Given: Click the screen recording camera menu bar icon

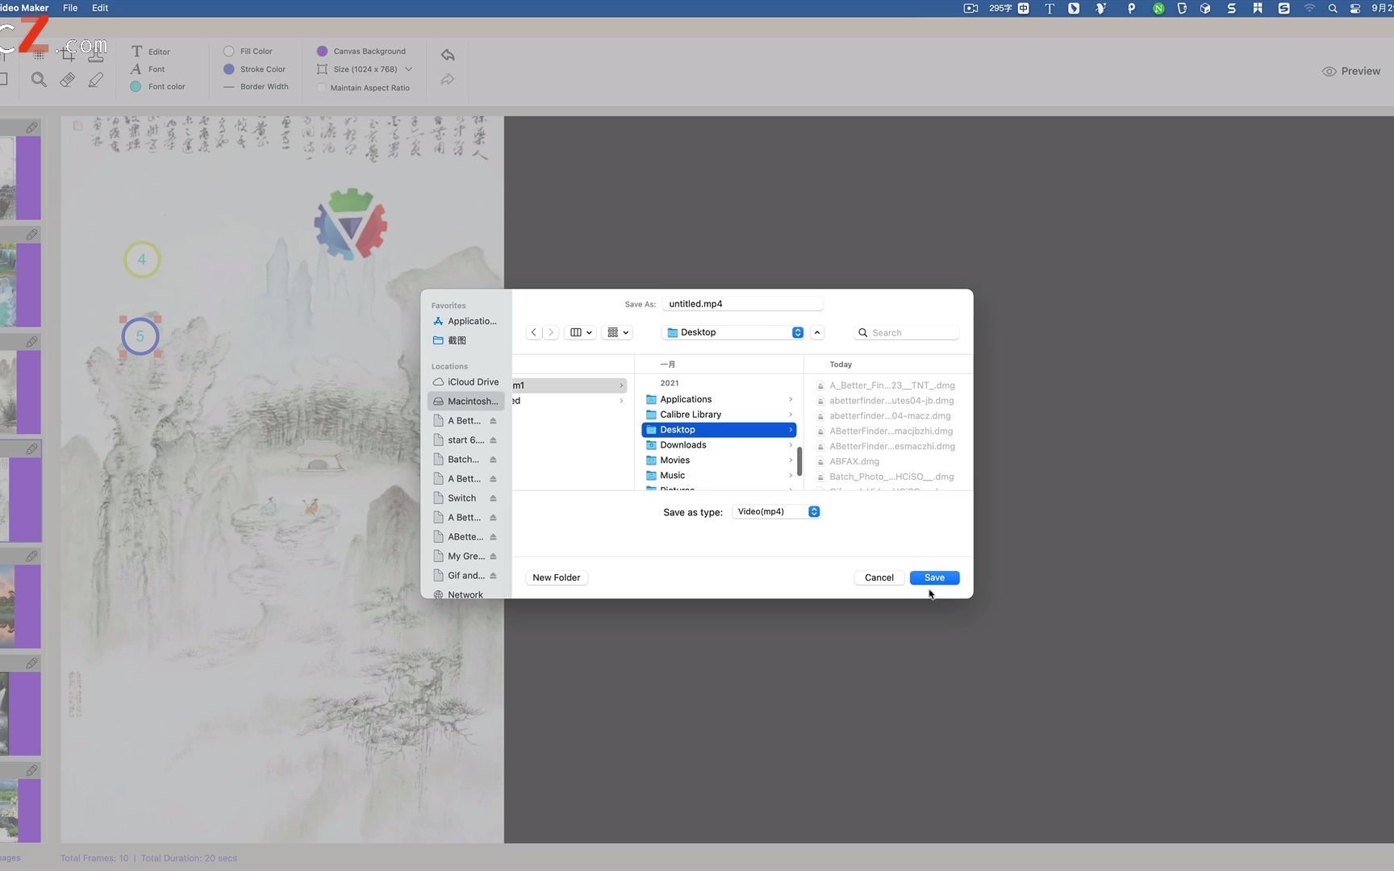Looking at the screenshot, I should click(x=970, y=8).
